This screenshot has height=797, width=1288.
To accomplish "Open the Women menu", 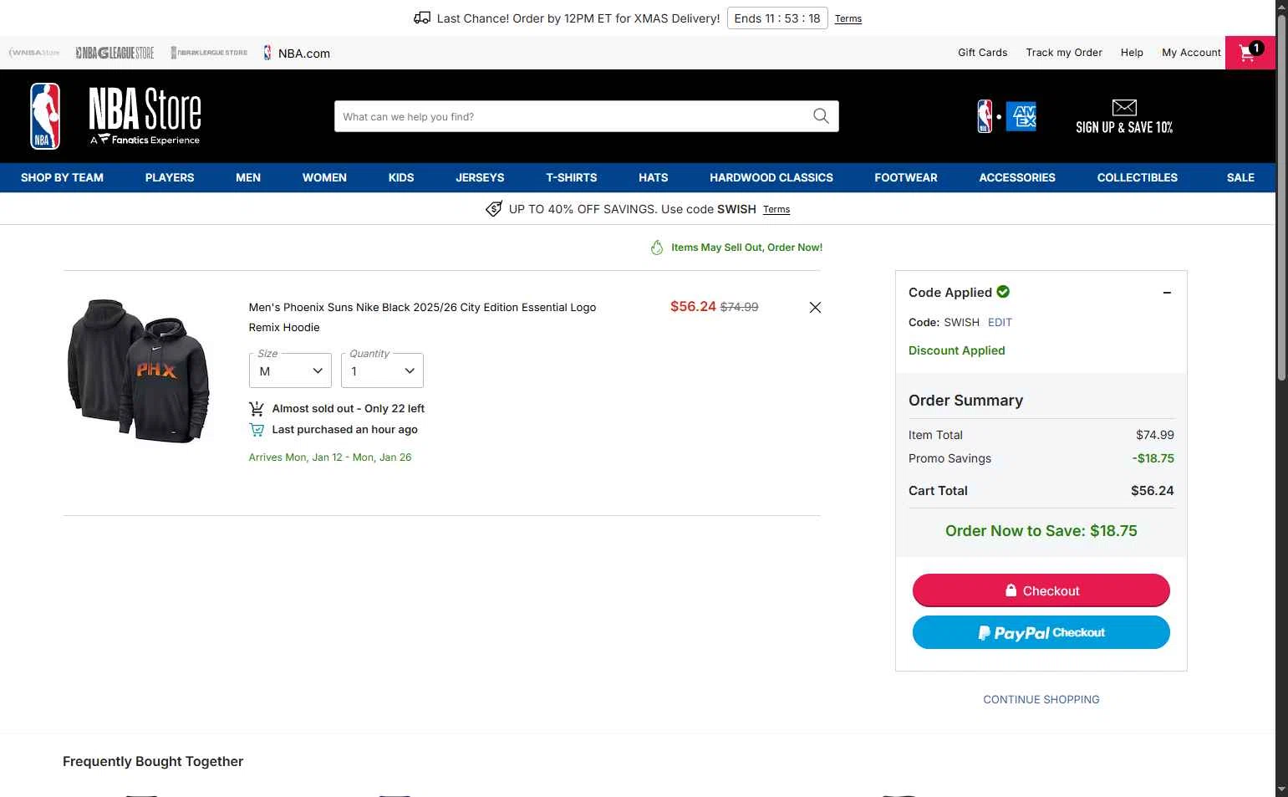I will pyautogui.click(x=324, y=177).
